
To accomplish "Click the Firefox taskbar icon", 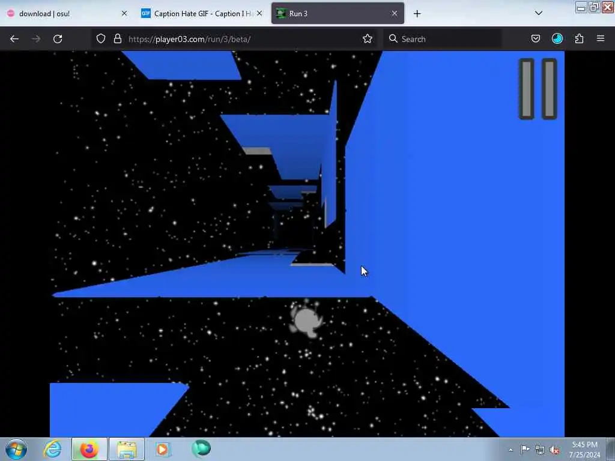I will pos(89,449).
